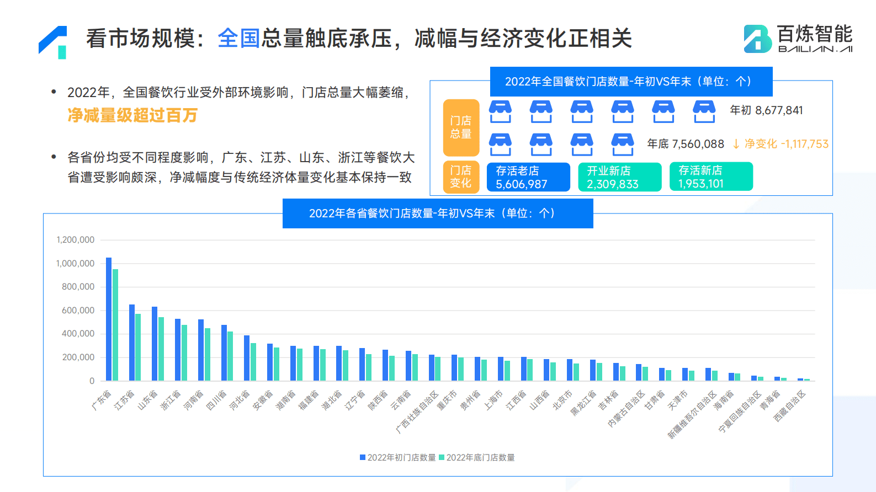Click the first store icon in 年初 row
The height and width of the screenshot is (492, 876).
500,111
